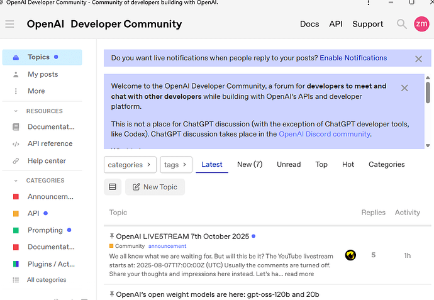Click the 1h activity time for LIVESTREAM
The image size is (434, 300).
pyautogui.click(x=408, y=255)
